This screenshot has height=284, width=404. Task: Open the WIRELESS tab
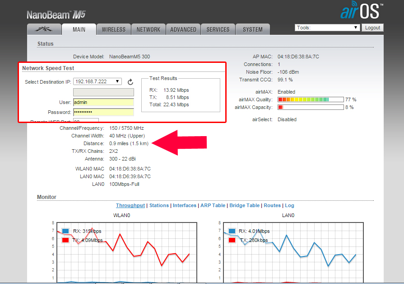[x=114, y=29]
